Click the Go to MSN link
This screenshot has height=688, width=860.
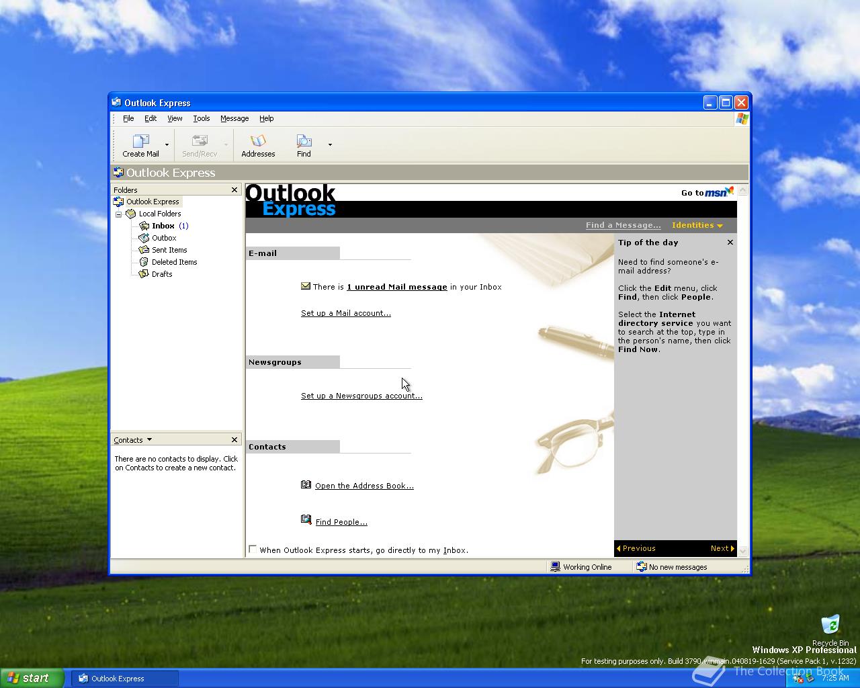(707, 192)
